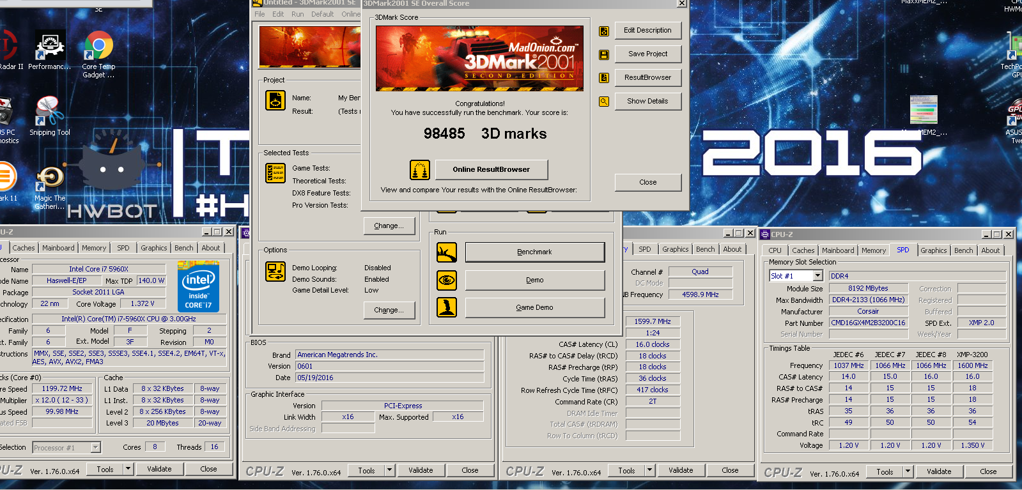Screen dimensions: 1022x490
Task: Open the Edit menu in 3DMark
Action: [278, 14]
